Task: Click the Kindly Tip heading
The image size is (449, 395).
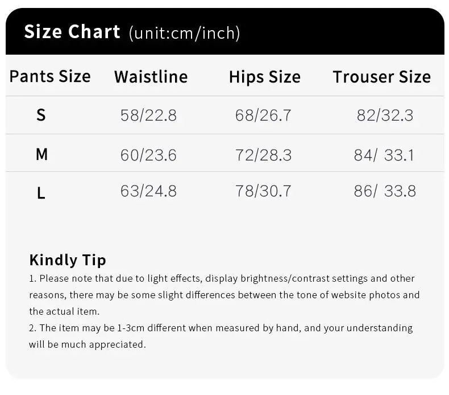Action: (68, 261)
